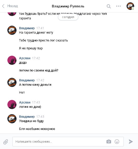
Task: Open the emoji smiley picker
Action: tap(117, 142)
